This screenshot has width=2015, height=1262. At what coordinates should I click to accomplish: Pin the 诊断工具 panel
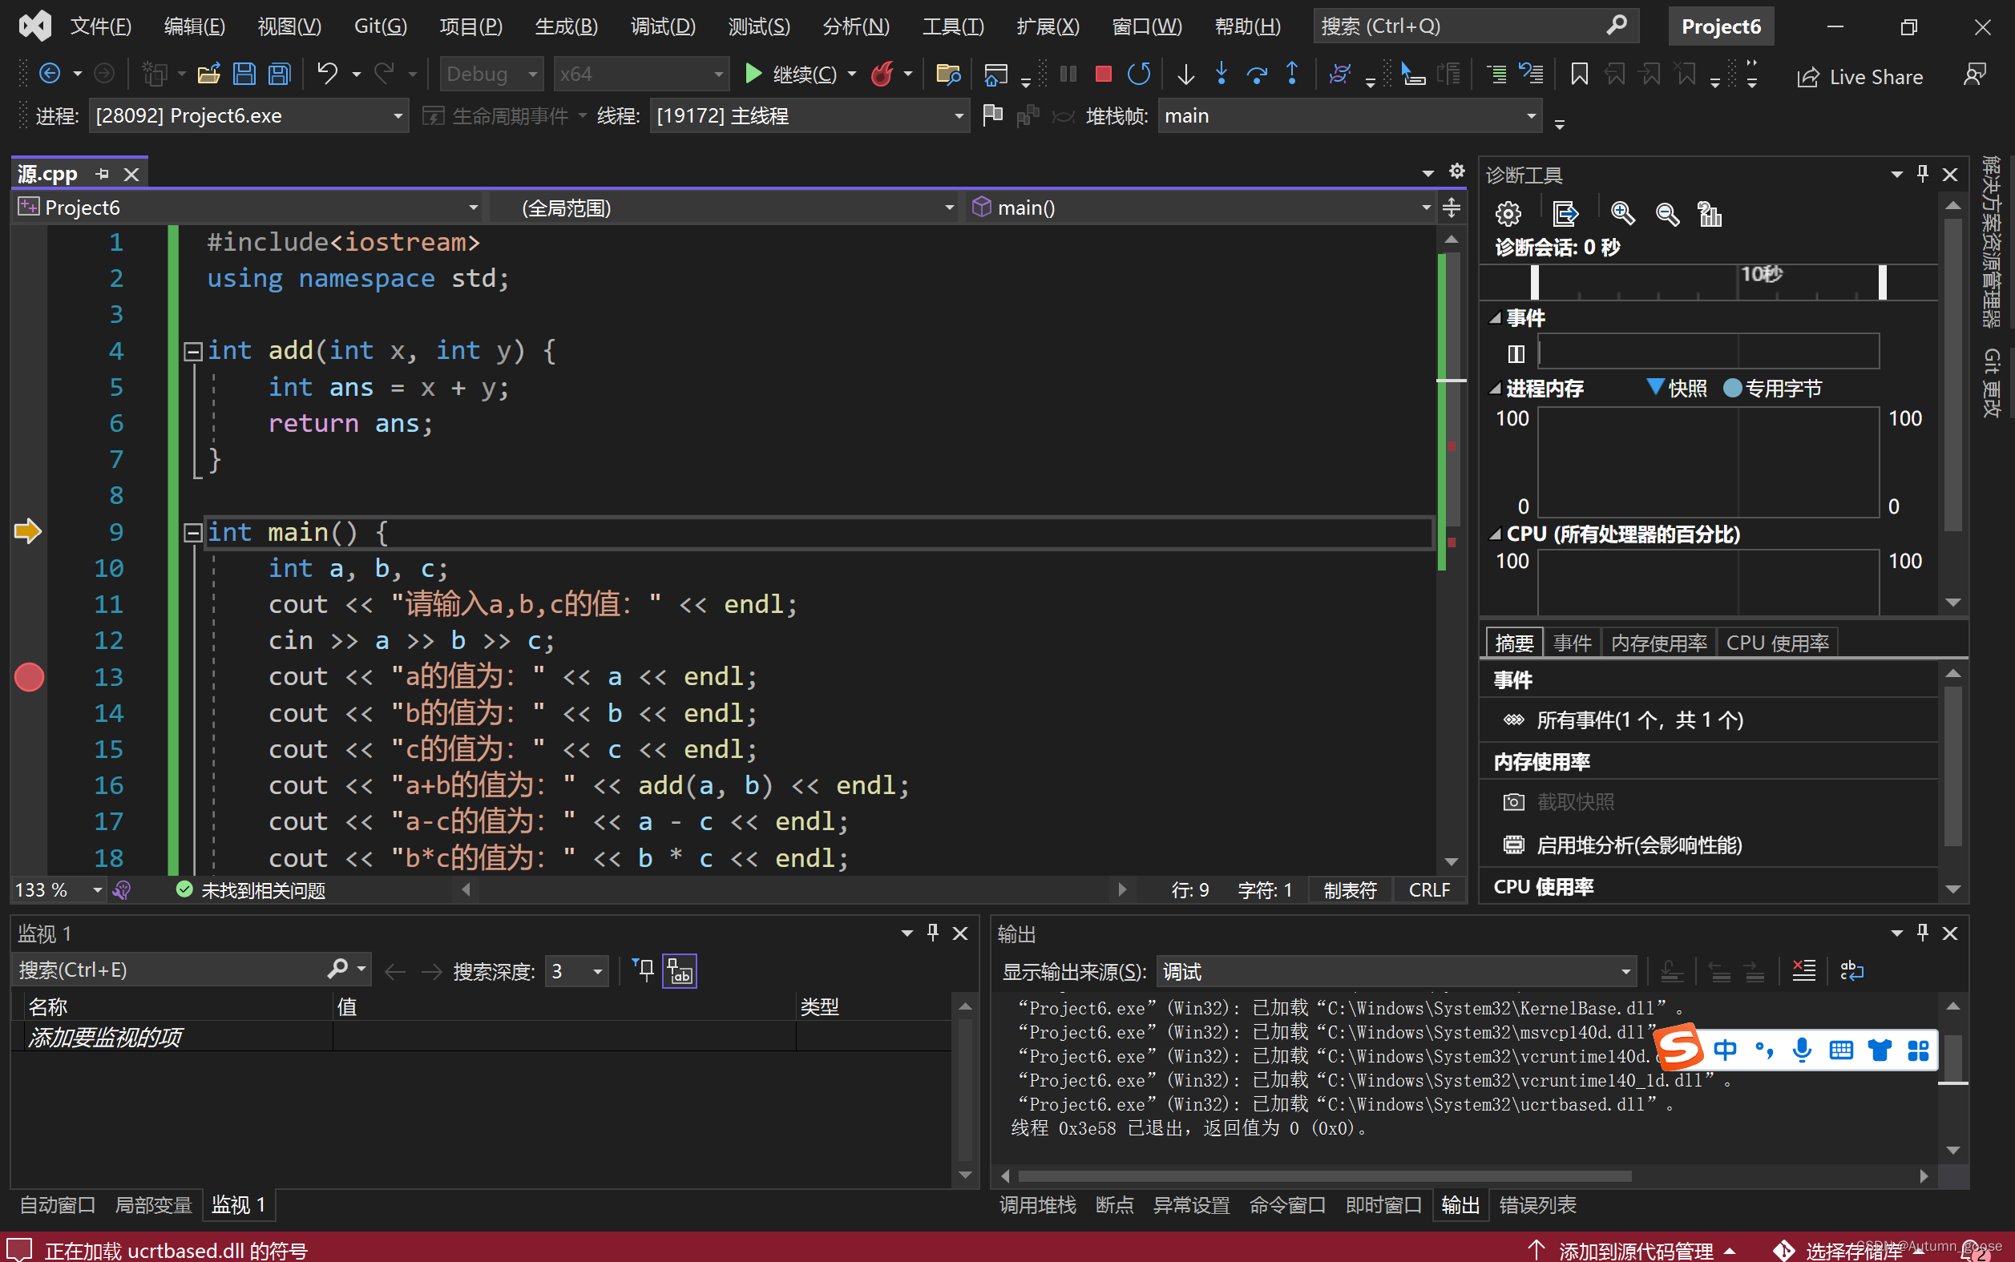[x=1922, y=174]
